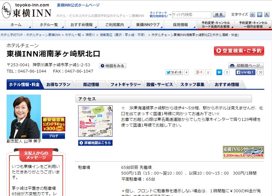Viewport: 272px width, 196px height.
Task: Open the 印刷用ページ print page
Action: pyautogui.click(x=246, y=66)
